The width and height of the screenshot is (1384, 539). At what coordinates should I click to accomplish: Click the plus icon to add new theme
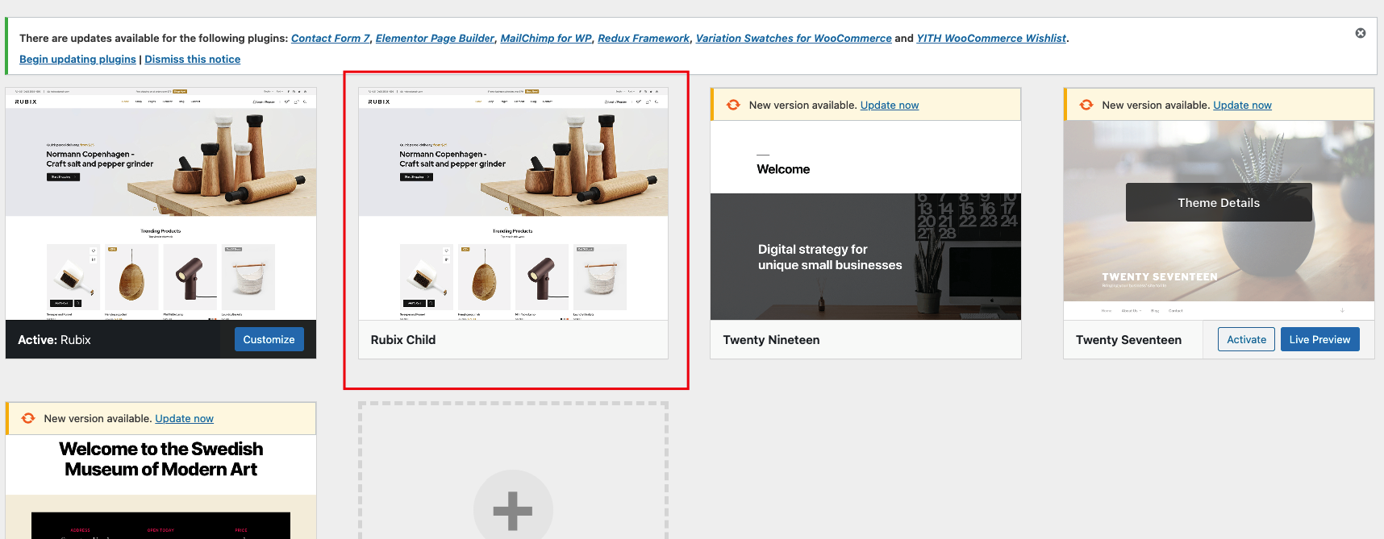(513, 510)
